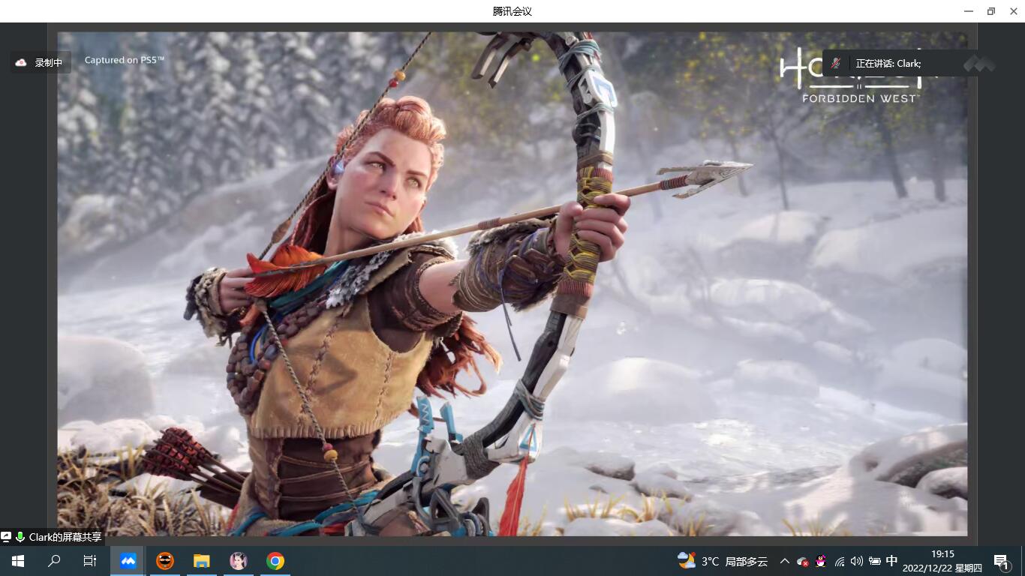This screenshot has width=1025, height=576.
Task: Open the orange masked-face app in taskbar
Action: (165, 561)
